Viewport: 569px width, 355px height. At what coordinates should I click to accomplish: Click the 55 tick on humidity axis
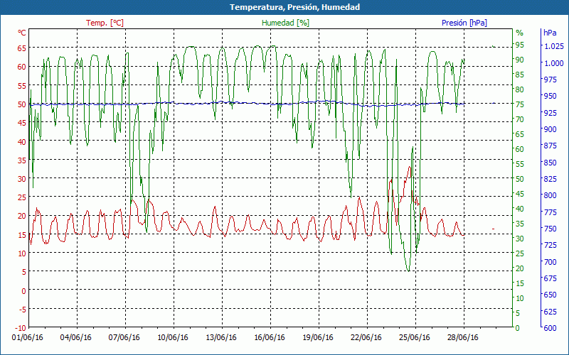[x=520, y=164]
